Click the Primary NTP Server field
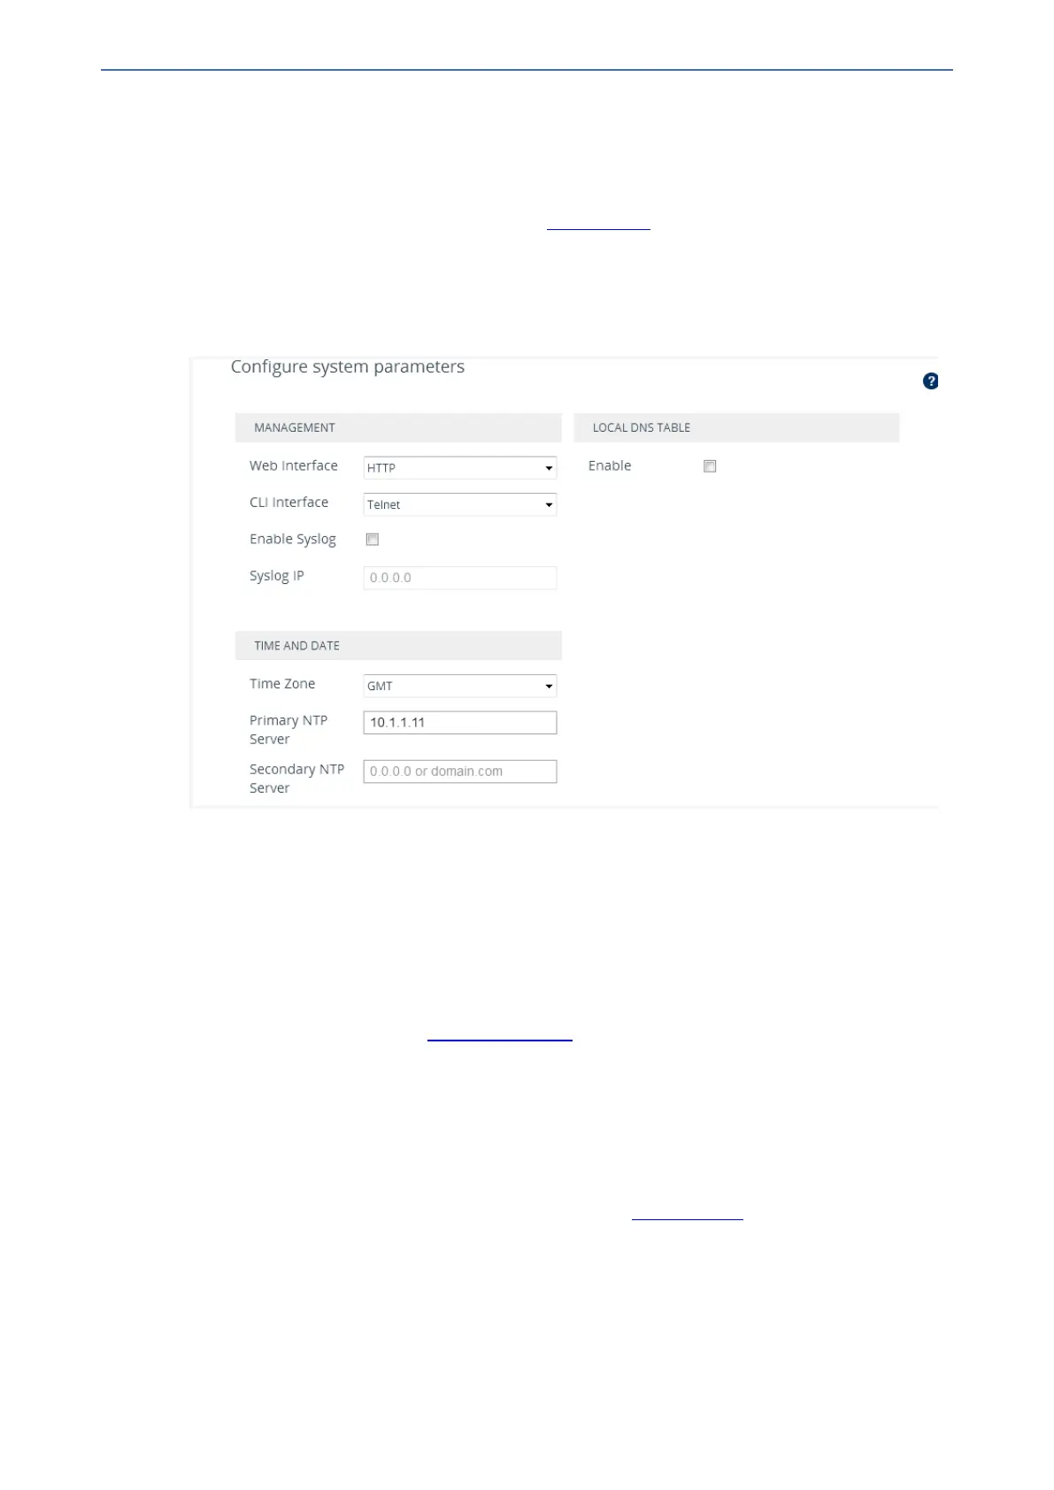 [460, 723]
